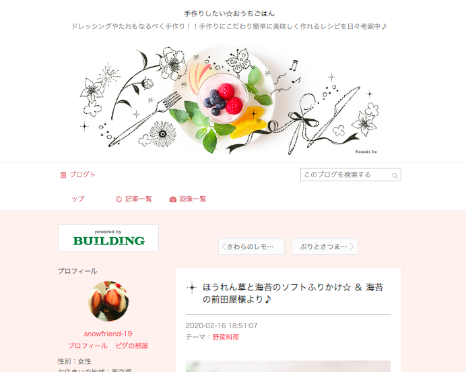Image resolution: width=466 pixels, height=372 pixels.
Task: Click the image list camera icon
Action: pyautogui.click(x=173, y=199)
